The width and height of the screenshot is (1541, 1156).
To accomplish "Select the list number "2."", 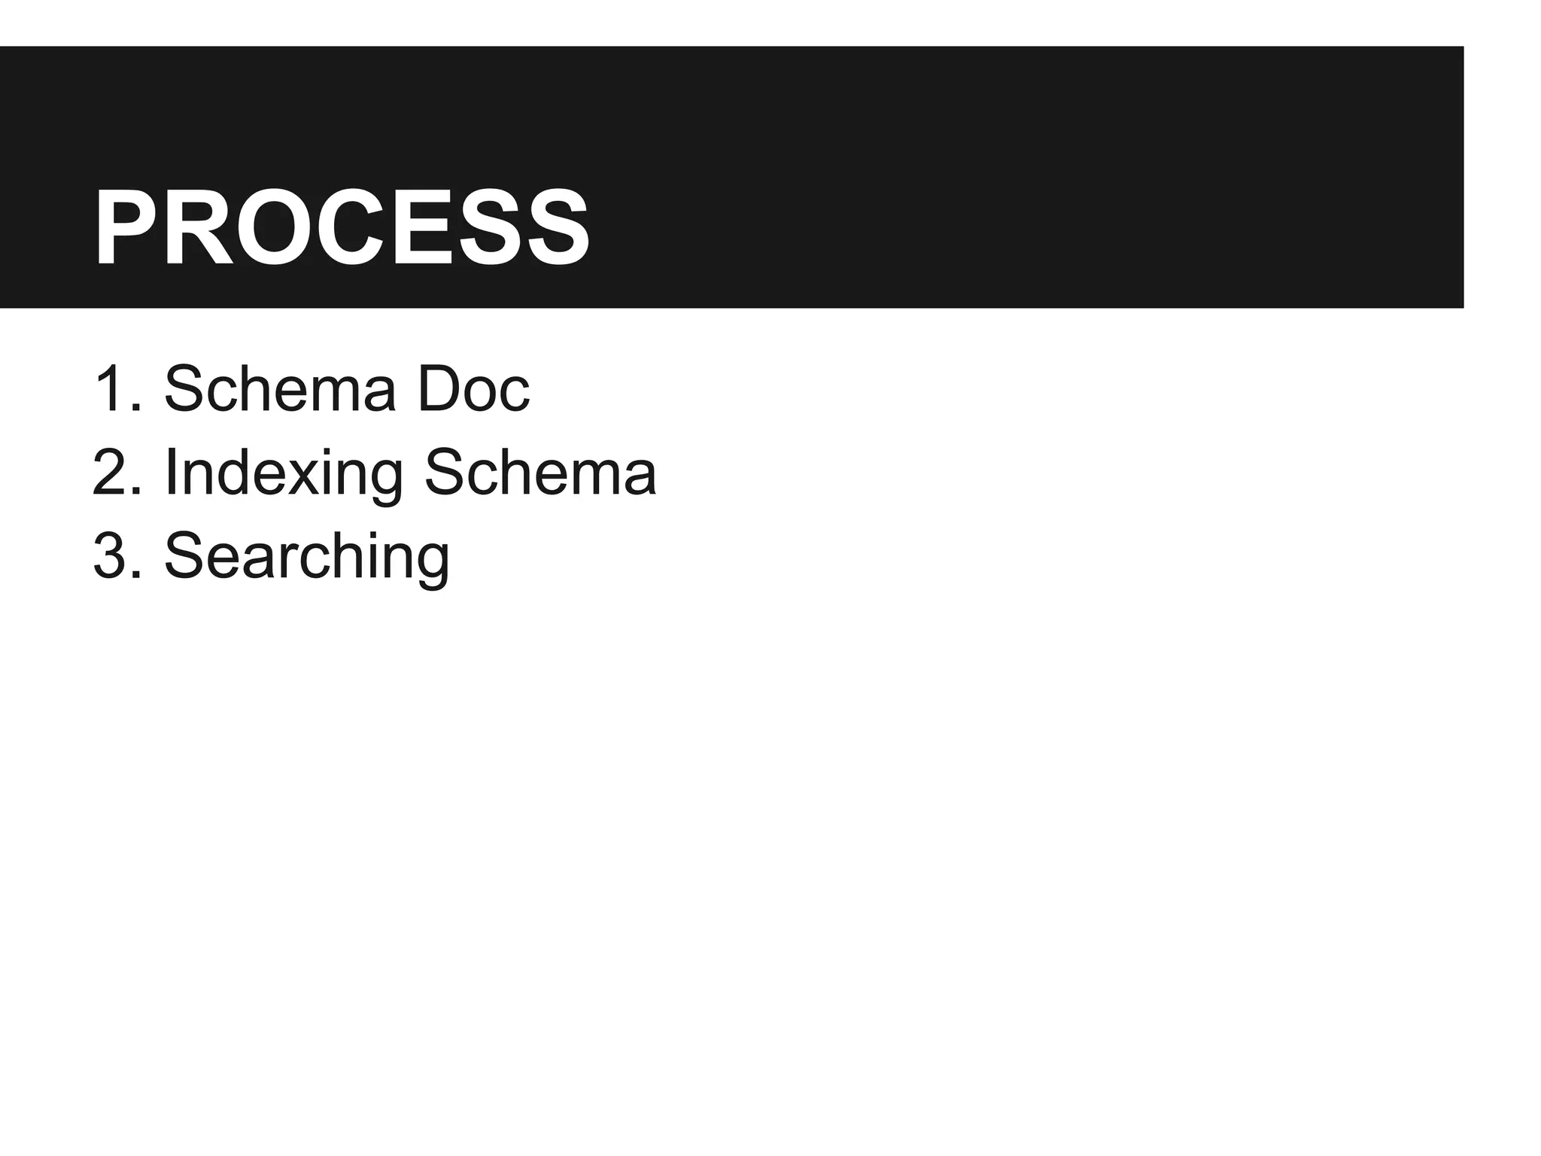I will point(117,473).
